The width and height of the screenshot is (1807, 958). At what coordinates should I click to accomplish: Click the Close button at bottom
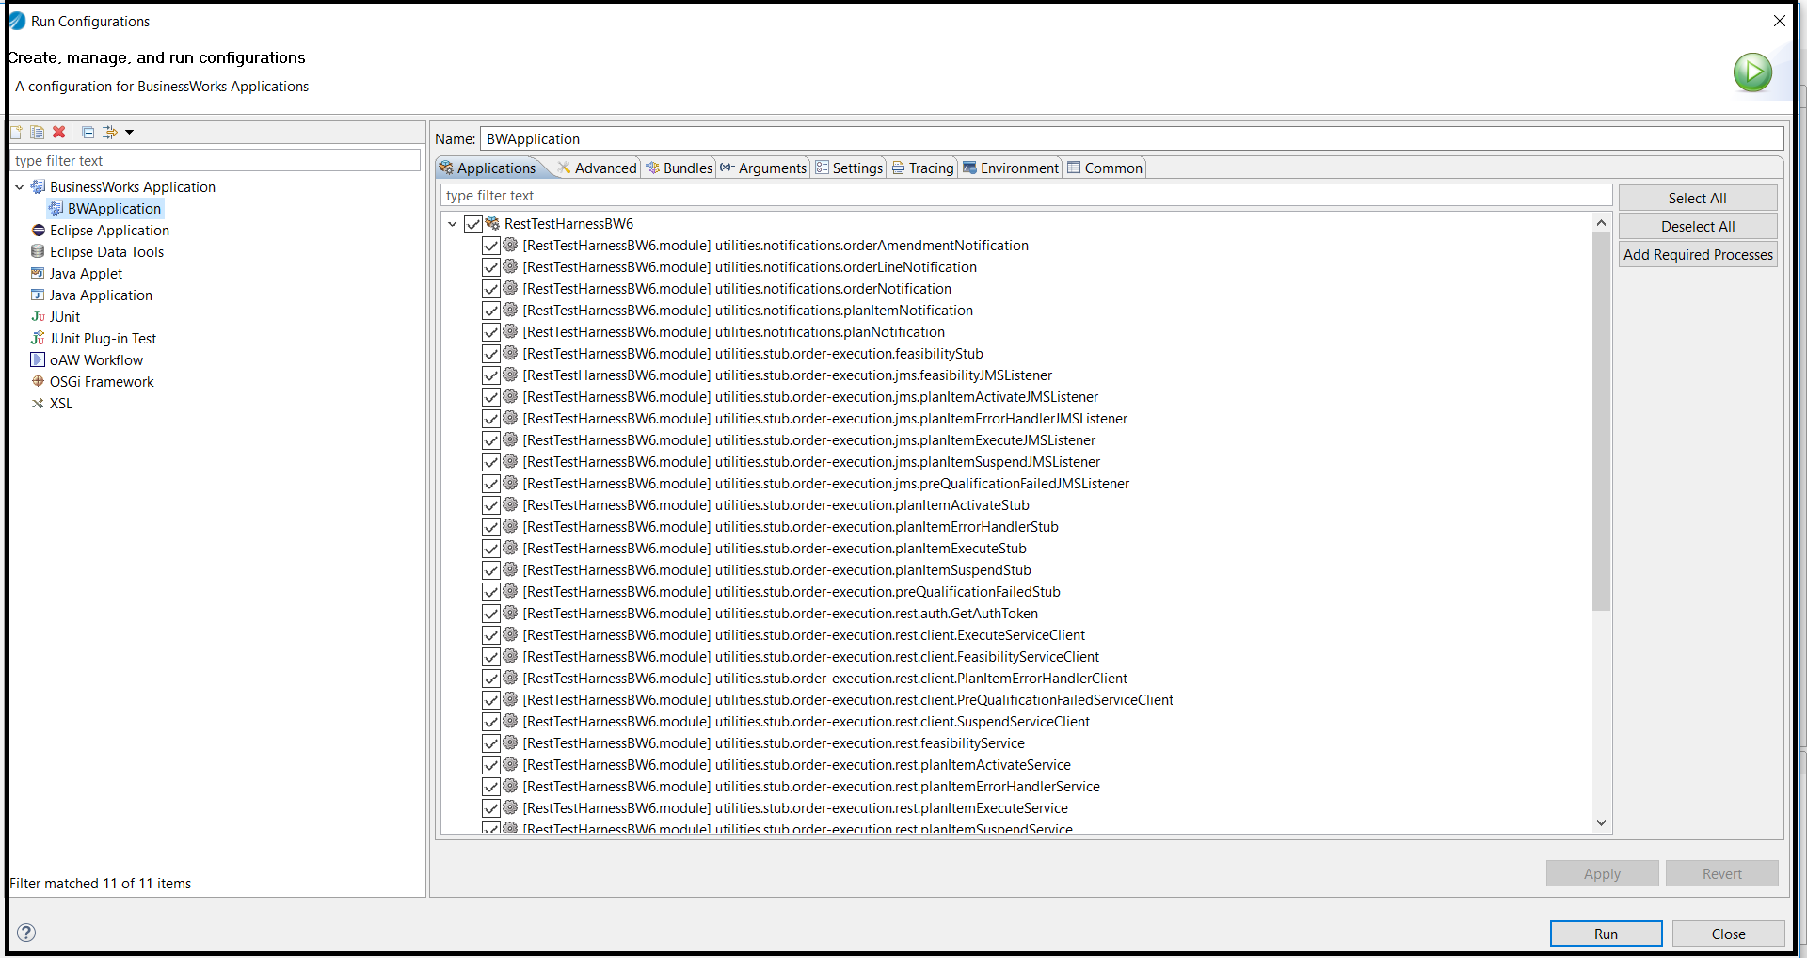1728,934
